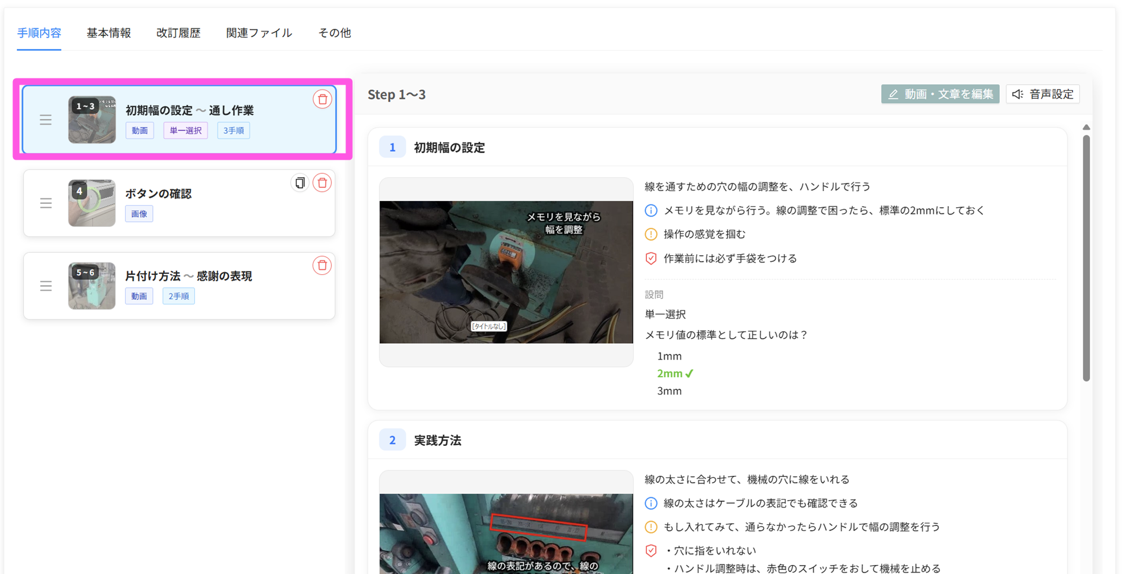This screenshot has height=574, width=1129.
Task: Click drag handle of 片付け方法 card
Action: (46, 286)
